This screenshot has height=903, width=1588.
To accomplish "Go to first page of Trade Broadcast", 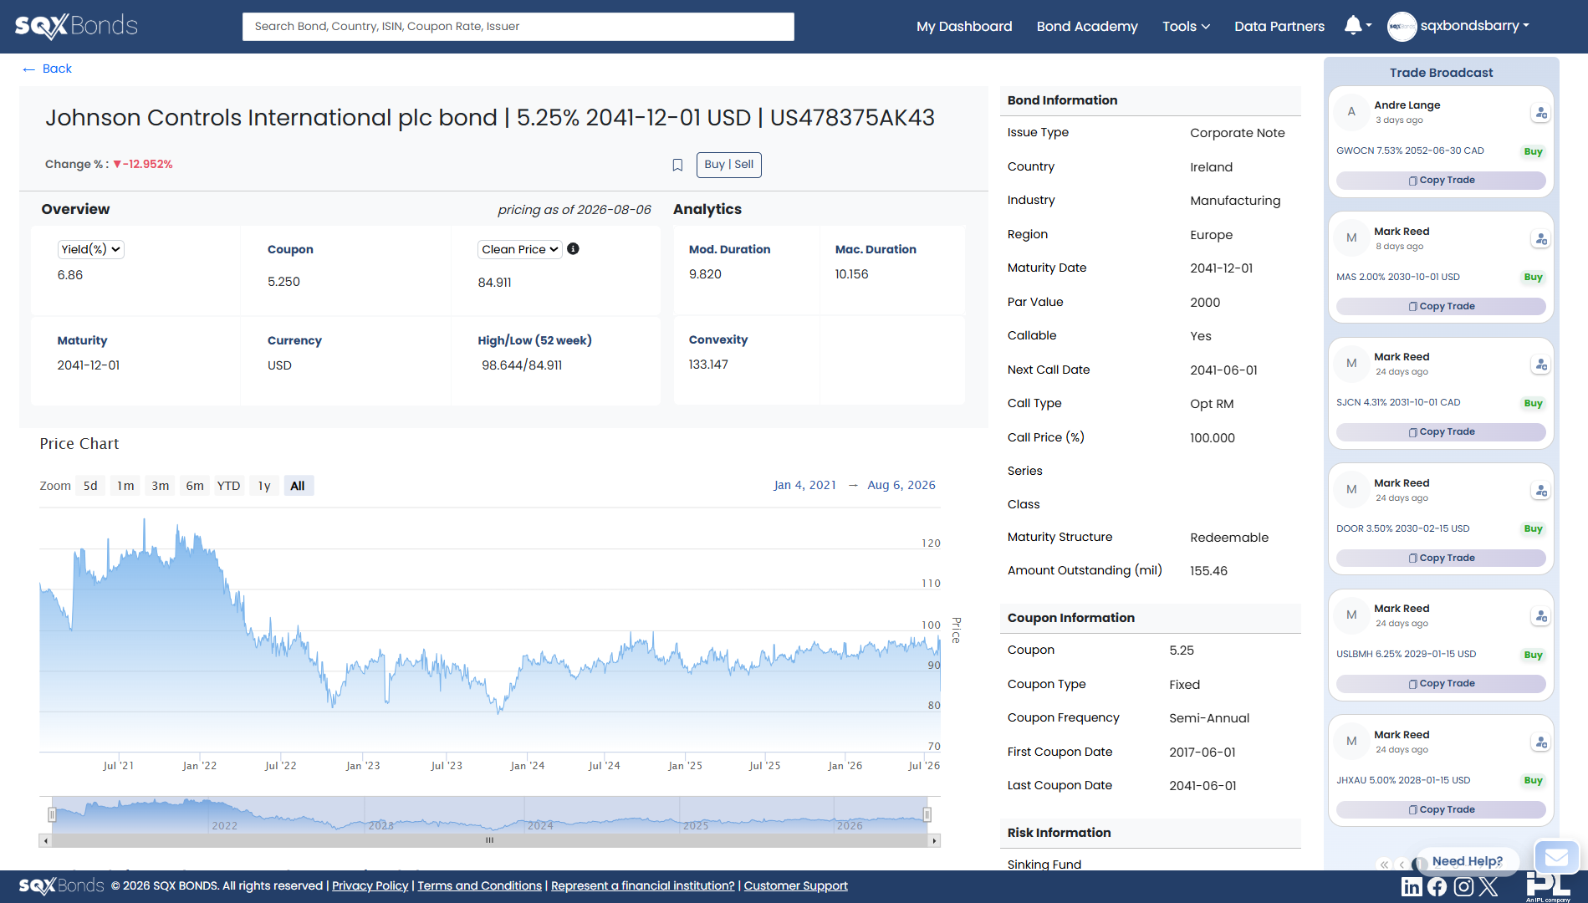I will click(1384, 865).
